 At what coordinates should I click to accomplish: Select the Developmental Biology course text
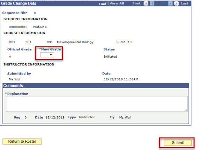(x=75, y=42)
